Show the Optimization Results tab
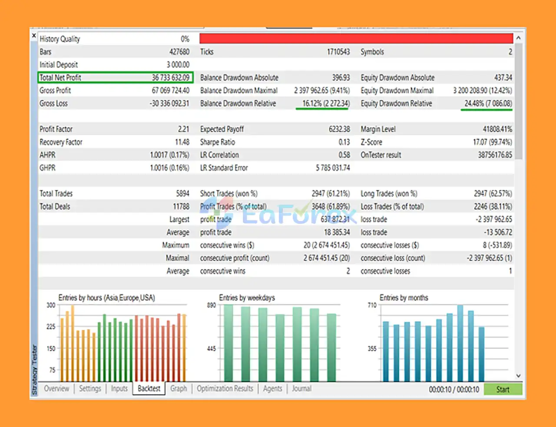556x427 pixels. click(225, 389)
